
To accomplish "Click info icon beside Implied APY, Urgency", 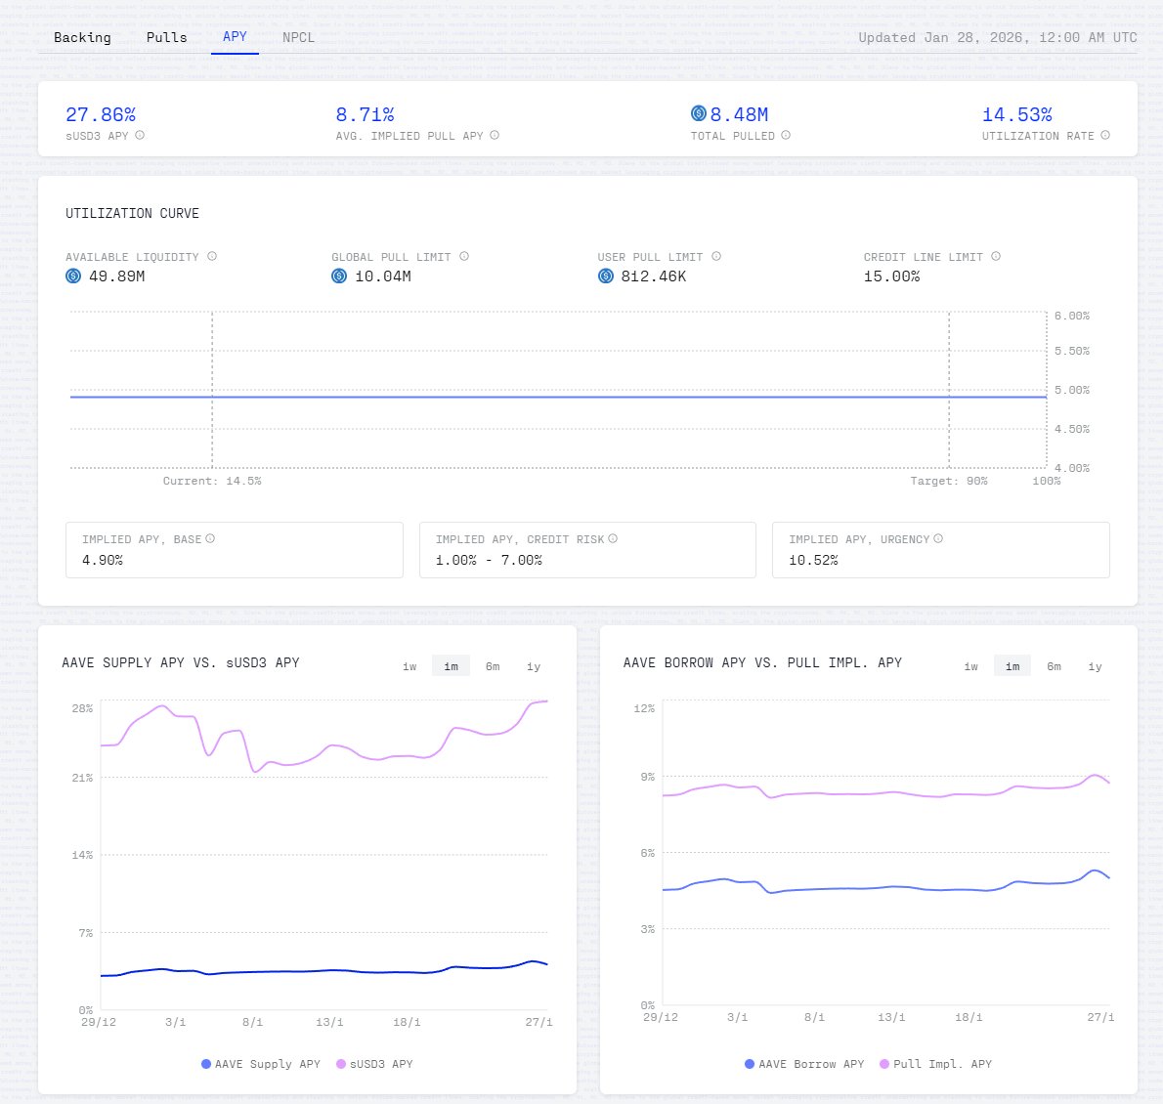I will 938,539.
